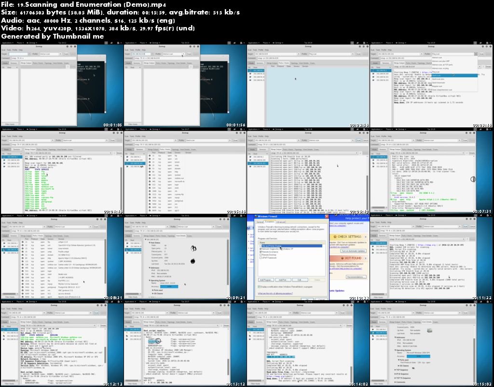Choose Intense scan plus UDP in 00:03:46 frame

pos(454,61)
